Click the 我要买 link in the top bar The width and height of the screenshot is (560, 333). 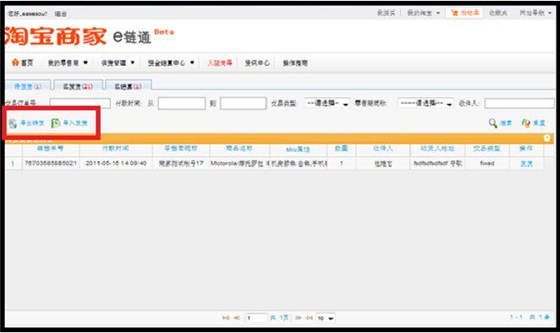coord(386,14)
